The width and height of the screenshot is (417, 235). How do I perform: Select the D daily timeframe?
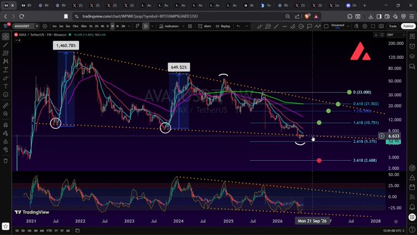(107, 26)
